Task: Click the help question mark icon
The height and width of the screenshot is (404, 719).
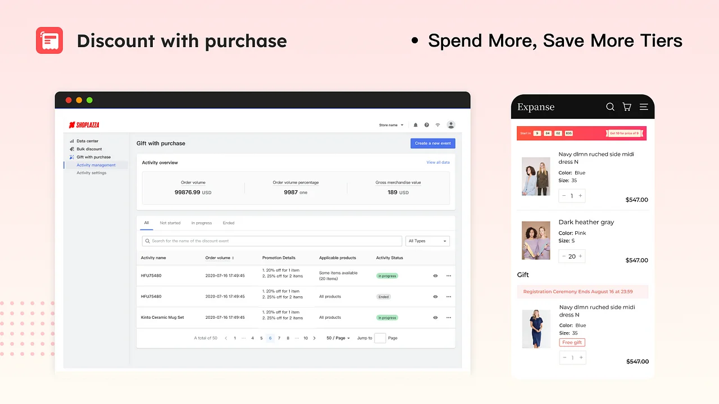Action: click(426, 125)
